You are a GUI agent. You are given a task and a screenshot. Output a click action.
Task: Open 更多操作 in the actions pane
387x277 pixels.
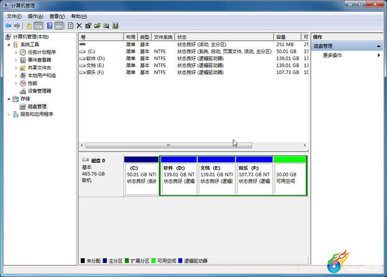coord(332,55)
